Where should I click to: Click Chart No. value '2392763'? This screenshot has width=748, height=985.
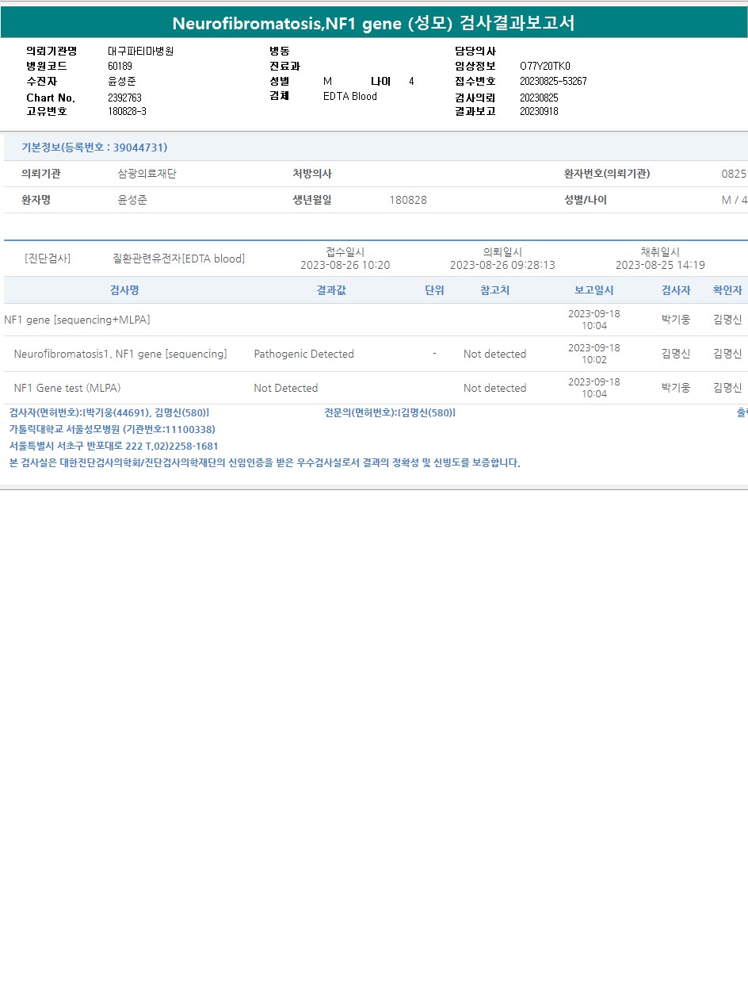pos(124,98)
